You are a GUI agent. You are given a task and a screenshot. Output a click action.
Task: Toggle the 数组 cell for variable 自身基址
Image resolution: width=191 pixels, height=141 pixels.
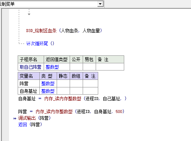tap(77, 91)
